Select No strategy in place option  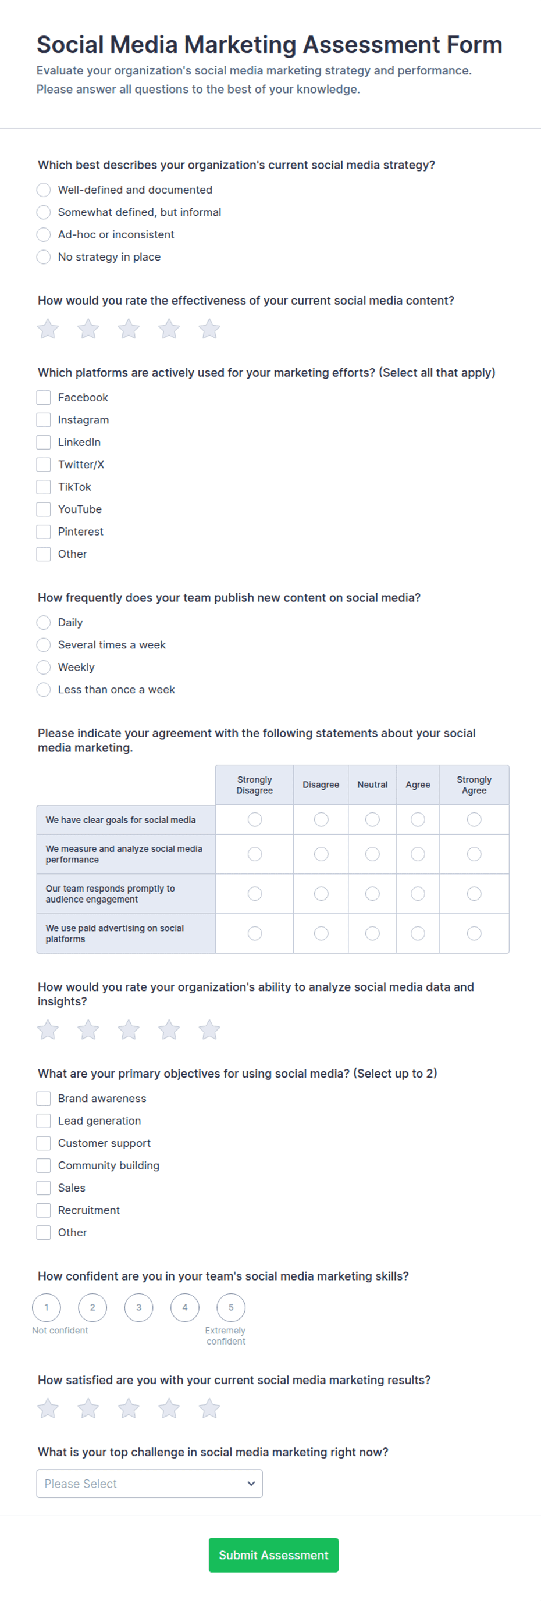pos(44,257)
